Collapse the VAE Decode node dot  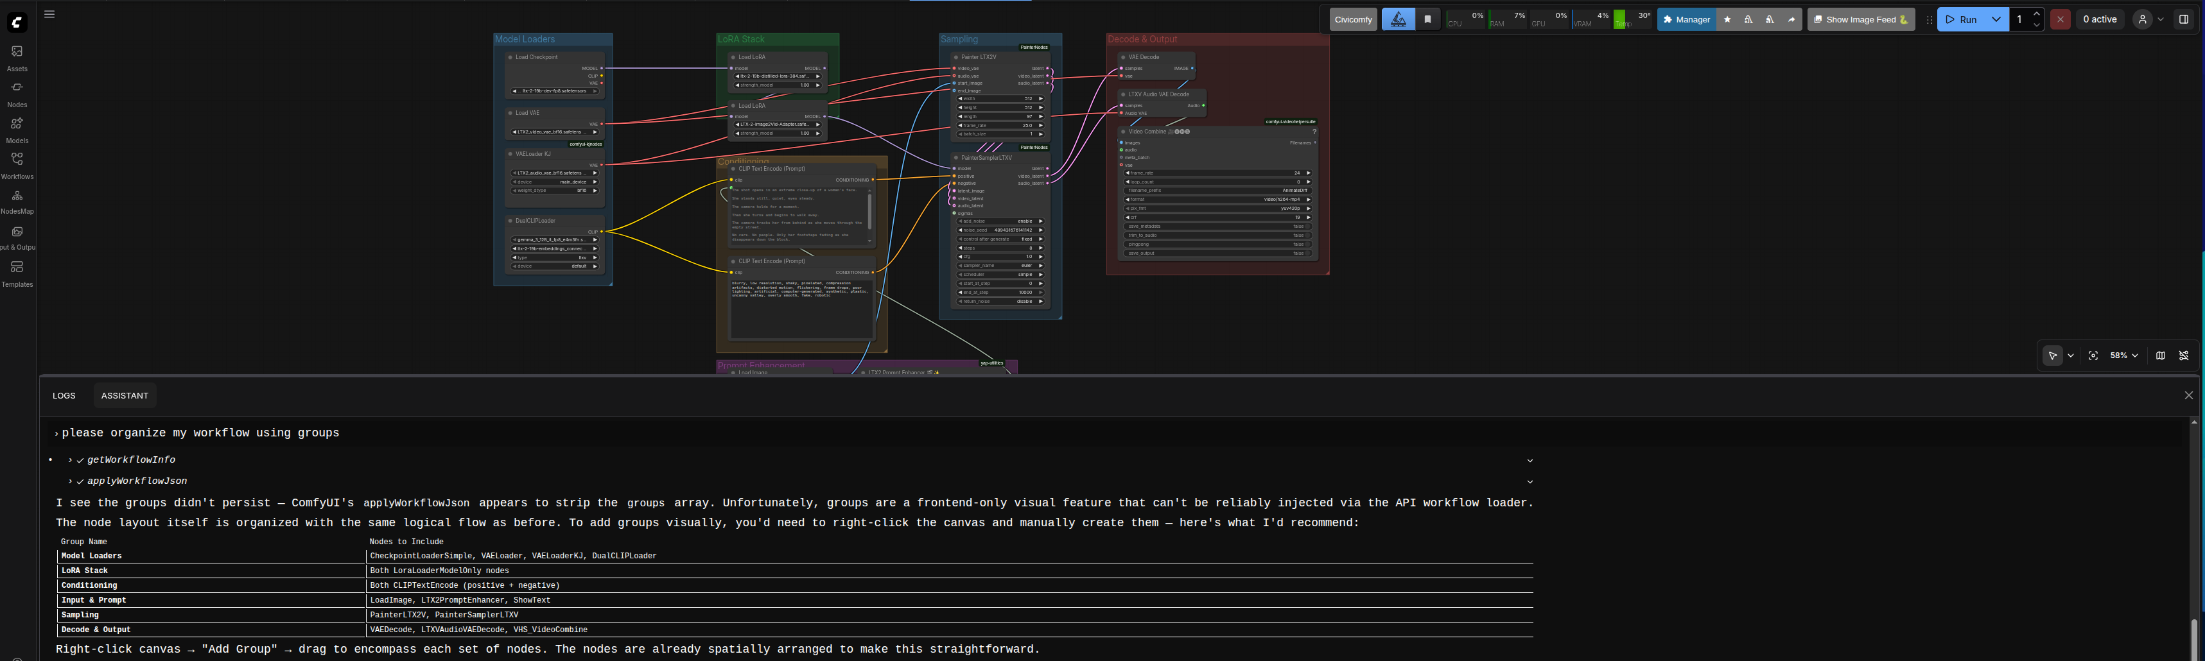[x=1123, y=57]
